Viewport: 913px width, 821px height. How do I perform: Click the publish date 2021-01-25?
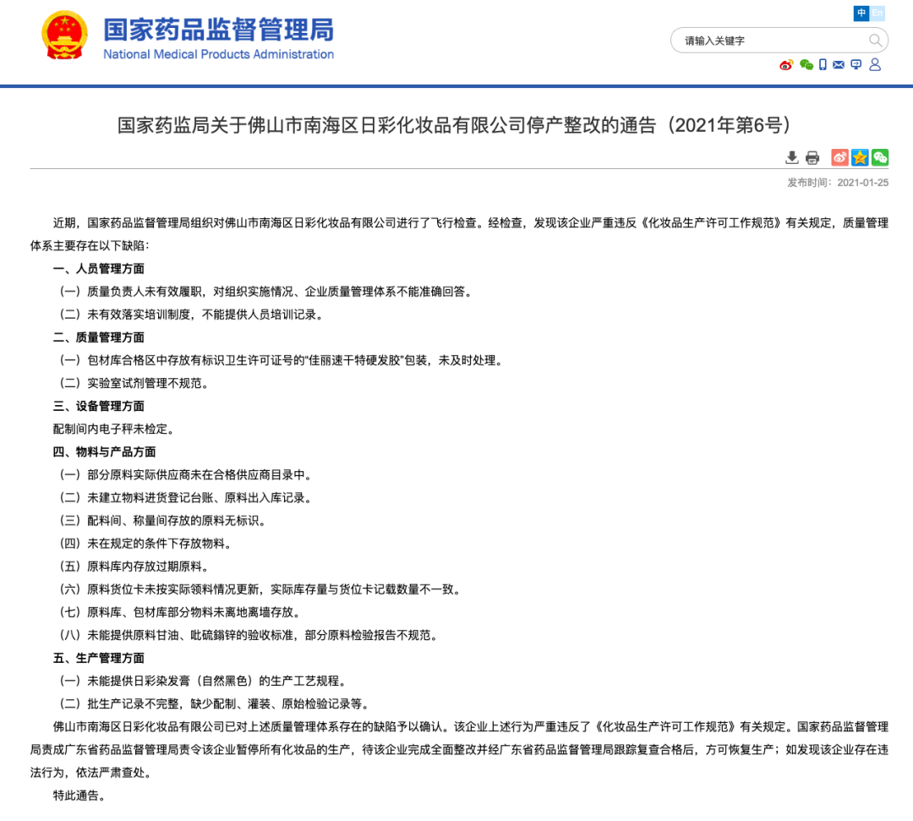862,183
